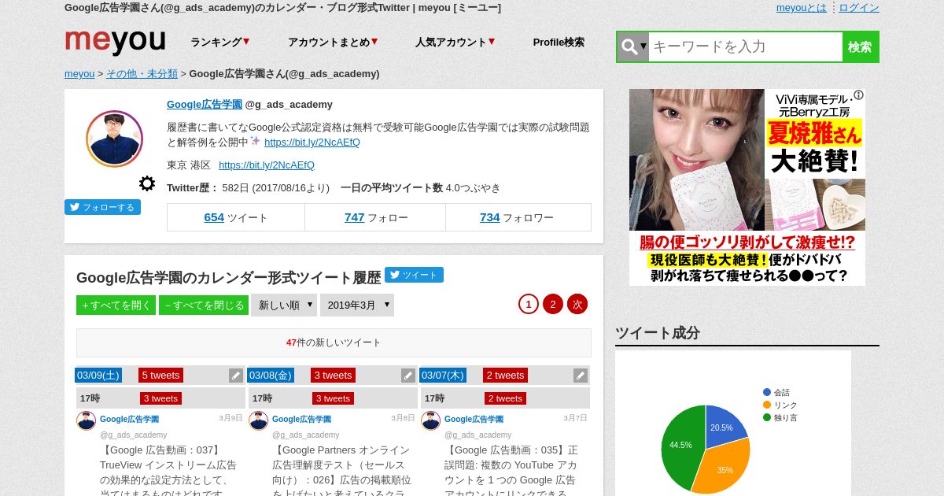Open the Google広告学園 profile name link

205,104
